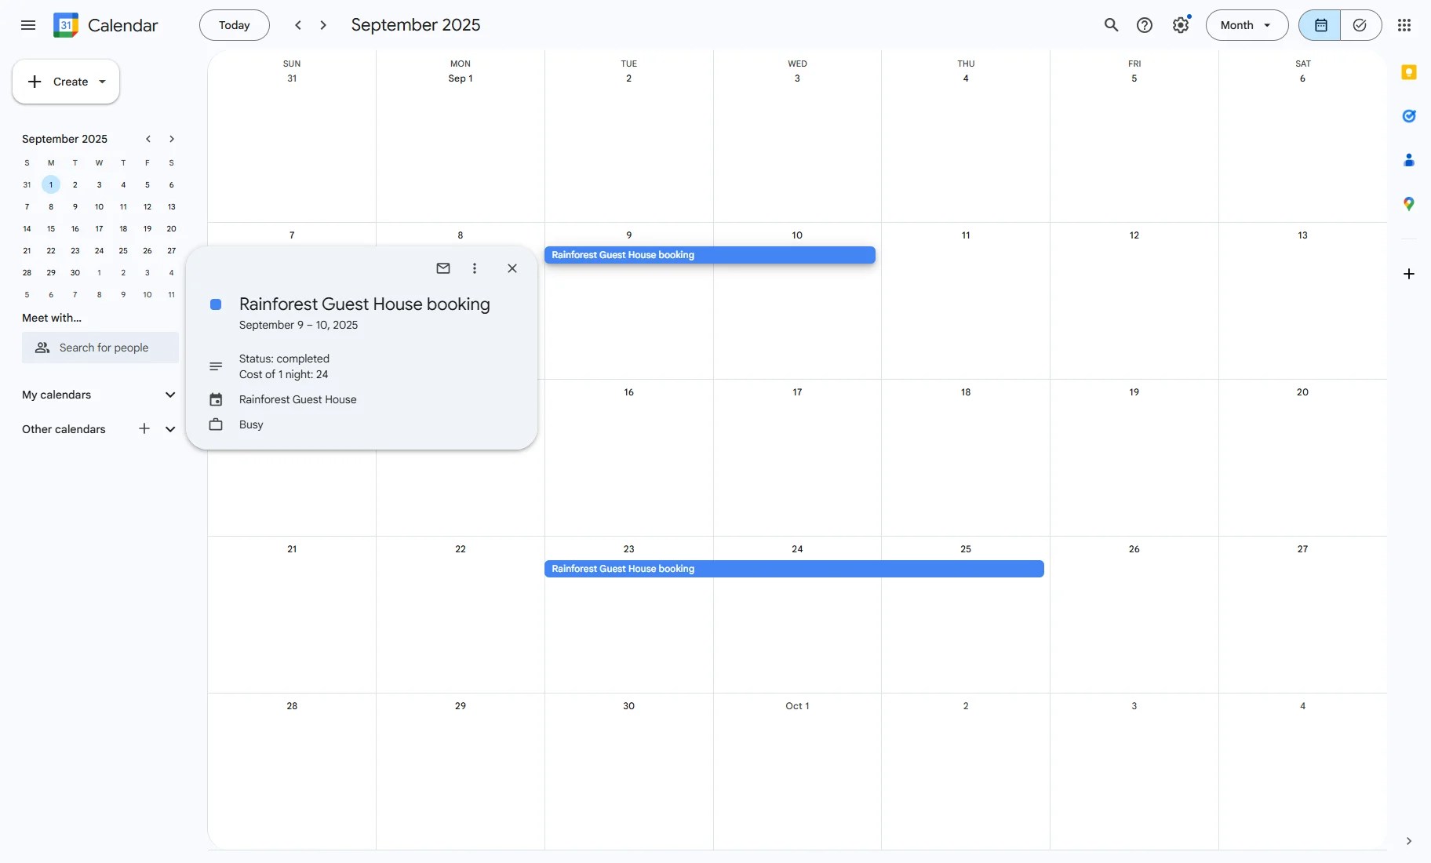The image size is (1431, 863).
Task: Click the search magnifier icon
Action: (x=1111, y=25)
